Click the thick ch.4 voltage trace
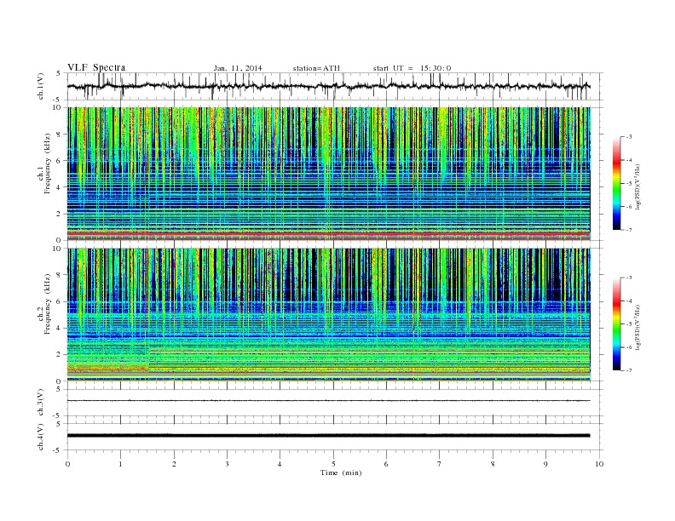Screen dimensions: 675x521 pyautogui.click(x=328, y=436)
